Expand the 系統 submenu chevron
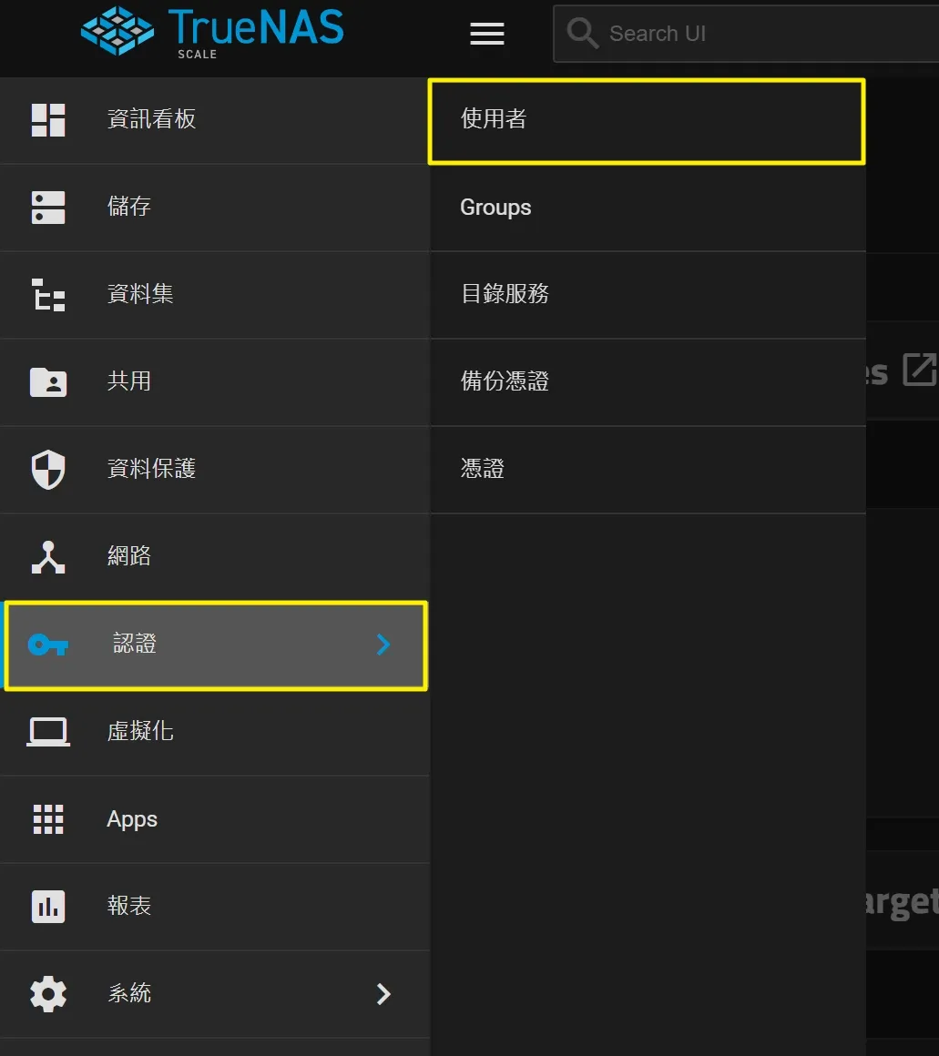 383,994
